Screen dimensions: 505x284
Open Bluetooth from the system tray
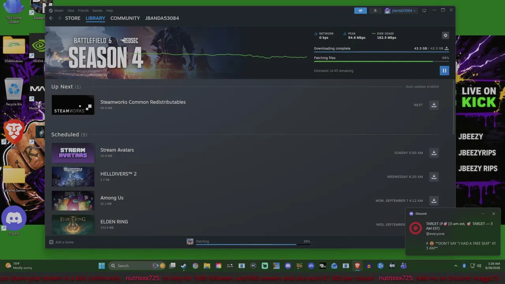[x=464, y=266]
